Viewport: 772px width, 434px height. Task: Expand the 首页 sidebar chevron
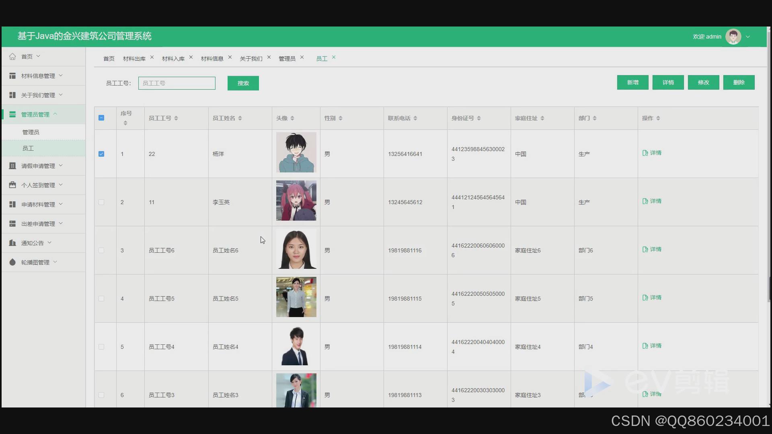(x=38, y=56)
